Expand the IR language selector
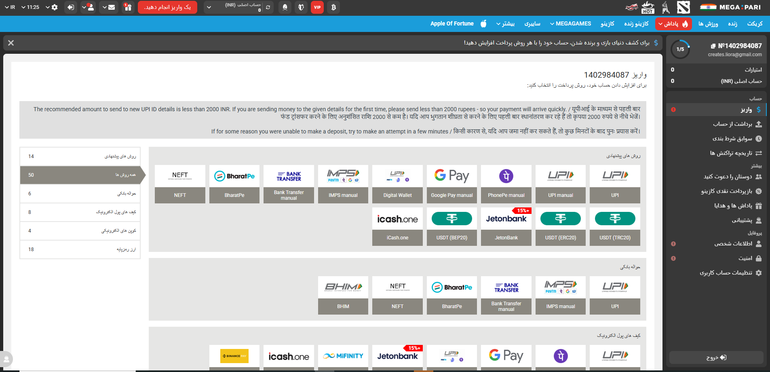 click(x=10, y=7)
